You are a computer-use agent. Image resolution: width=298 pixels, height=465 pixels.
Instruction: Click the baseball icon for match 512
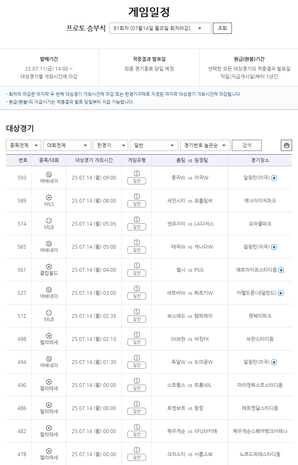(49, 313)
